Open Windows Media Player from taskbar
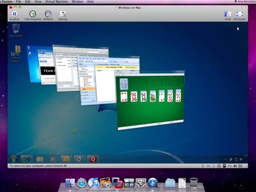The width and height of the screenshot is (256, 192). click(x=53, y=159)
